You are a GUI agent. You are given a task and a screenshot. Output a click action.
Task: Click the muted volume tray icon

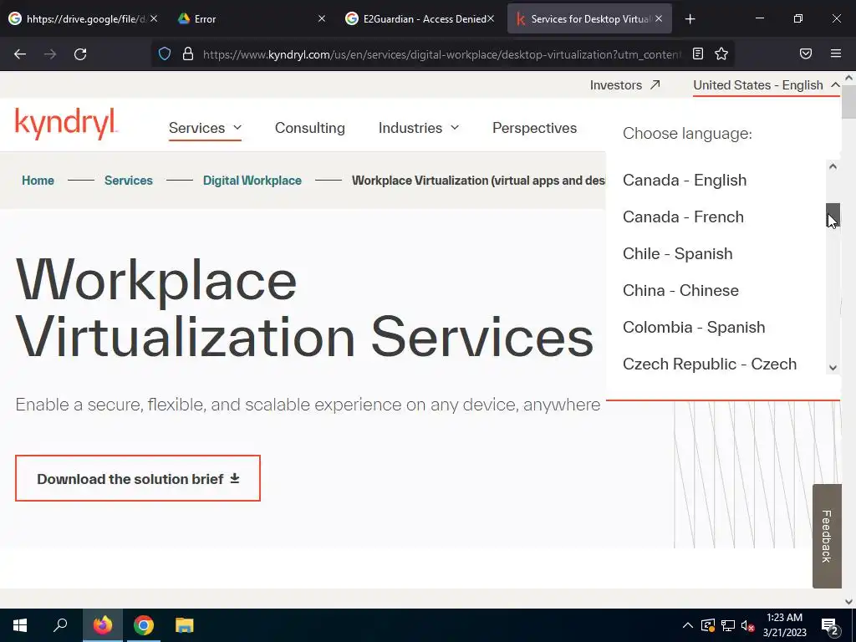coord(748,625)
